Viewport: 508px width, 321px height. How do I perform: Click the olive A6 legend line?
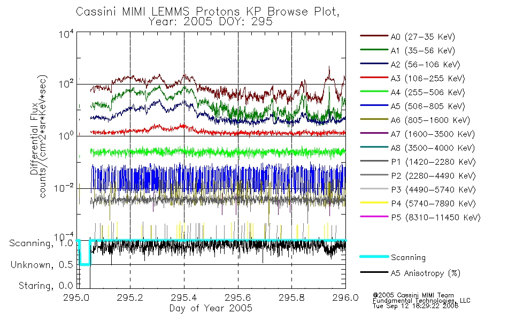click(x=374, y=119)
